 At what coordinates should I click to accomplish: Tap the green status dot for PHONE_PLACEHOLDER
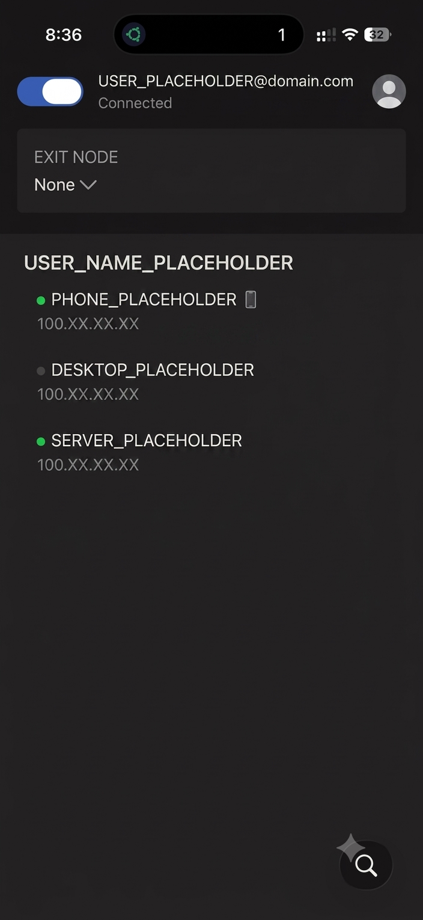41,300
